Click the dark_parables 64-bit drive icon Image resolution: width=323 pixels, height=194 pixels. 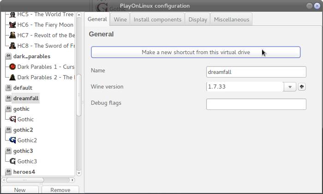click(x=8, y=56)
